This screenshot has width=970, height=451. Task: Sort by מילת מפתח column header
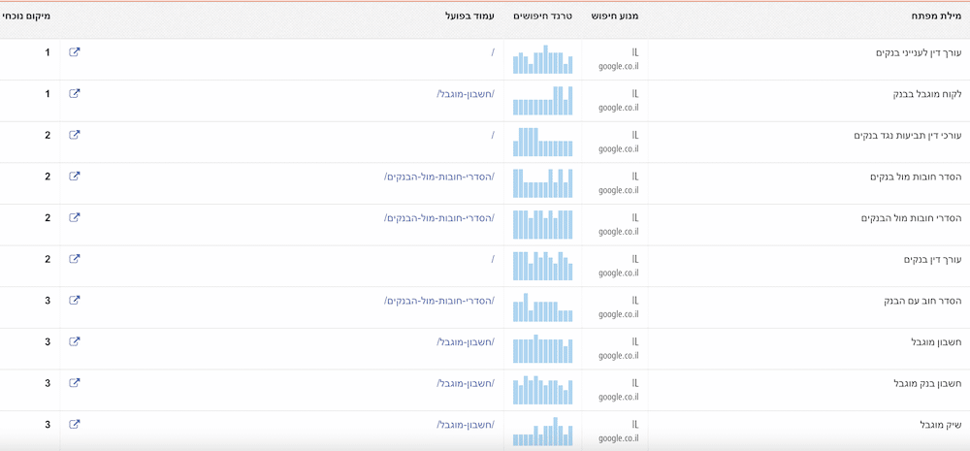click(x=934, y=16)
